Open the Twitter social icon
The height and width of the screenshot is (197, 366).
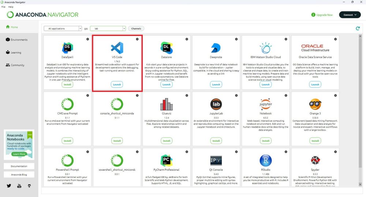(9, 186)
